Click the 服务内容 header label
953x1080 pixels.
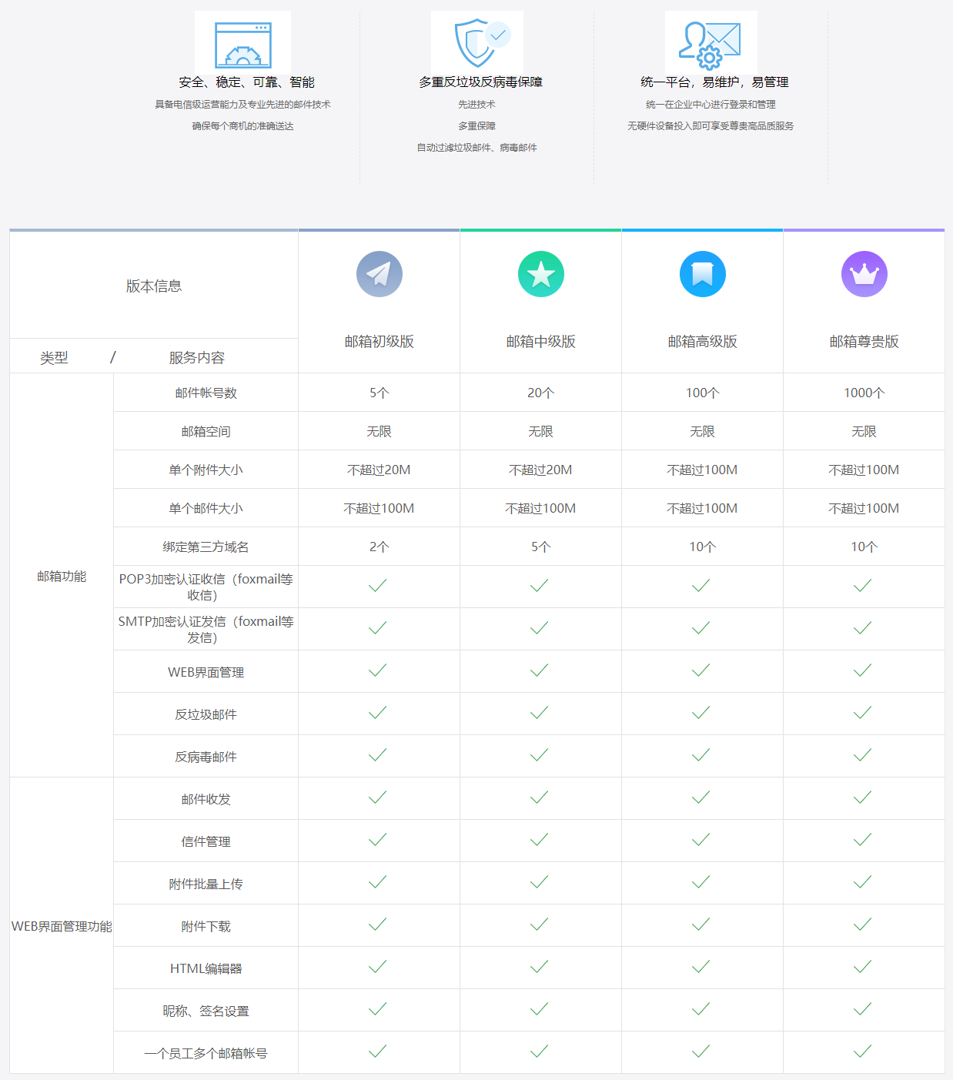point(197,358)
